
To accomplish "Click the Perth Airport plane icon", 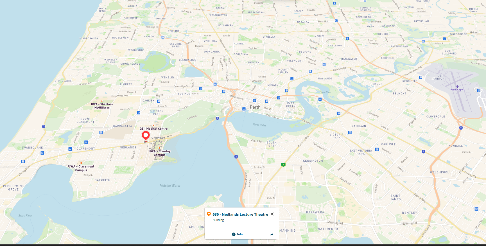I will pos(457,86).
